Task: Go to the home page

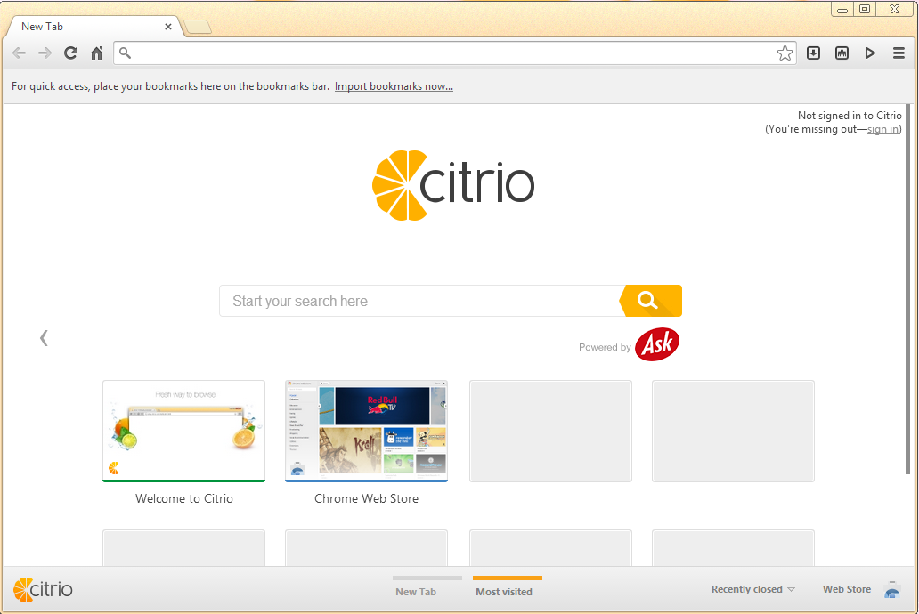Action: coord(97,53)
